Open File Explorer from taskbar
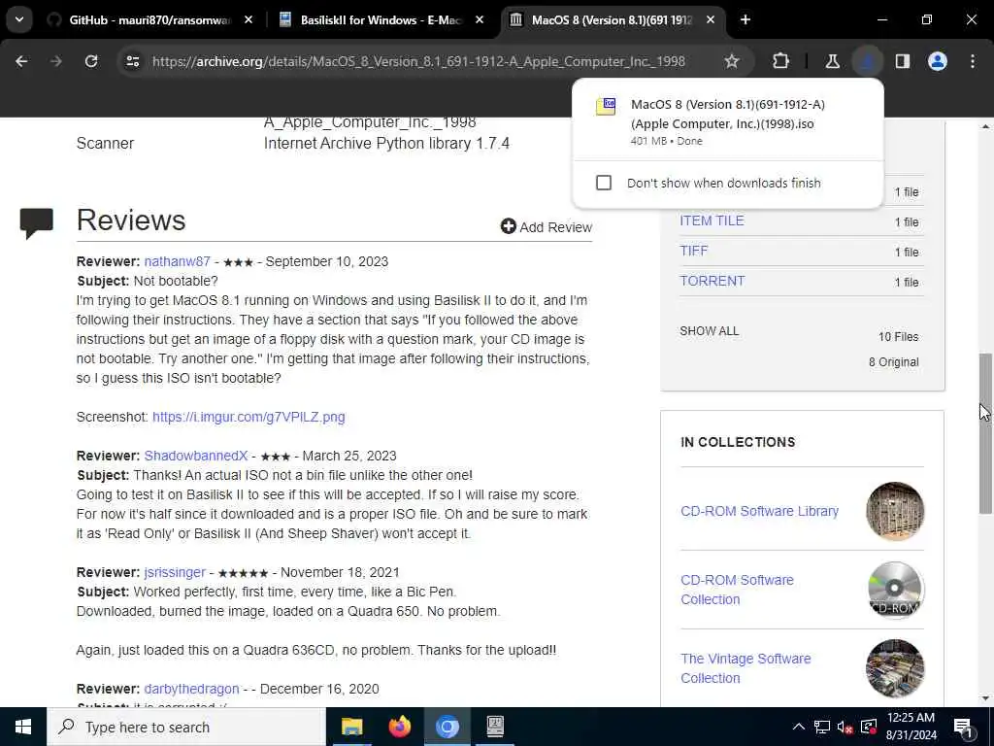The width and height of the screenshot is (994, 746). [x=351, y=727]
